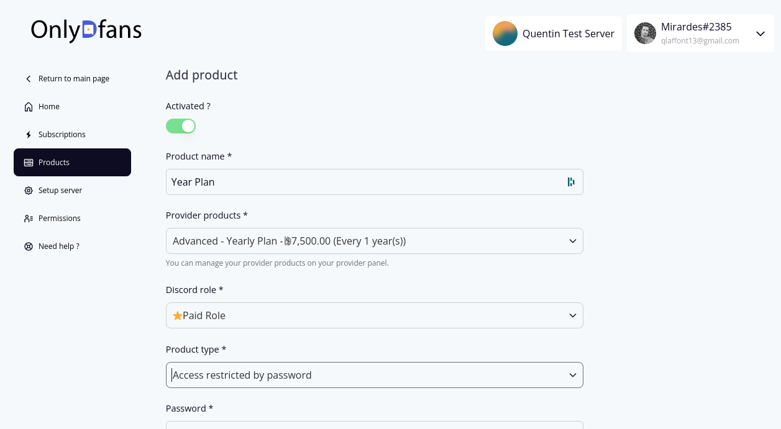Viewport: 781px width, 429px height.
Task: Open the Product type dropdown
Action: pos(374,375)
